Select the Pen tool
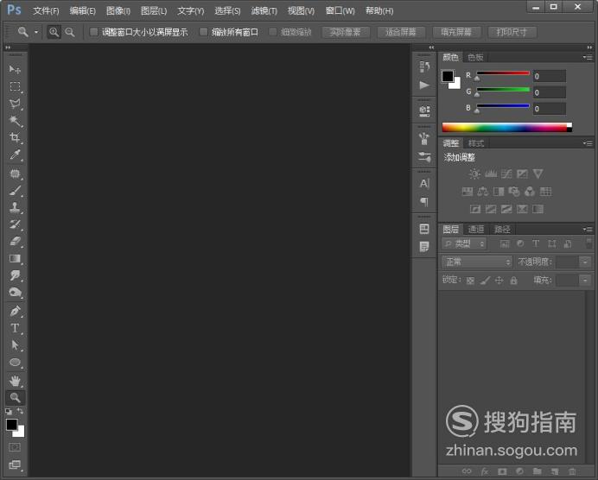Image resolution: width=598 pixels, height=480 pixels. (x=15, y=312)
